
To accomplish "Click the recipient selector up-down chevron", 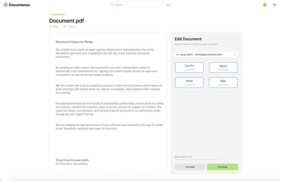I will point(234,55).
